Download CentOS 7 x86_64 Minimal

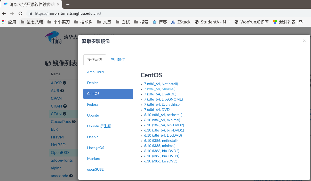[160, 89]
